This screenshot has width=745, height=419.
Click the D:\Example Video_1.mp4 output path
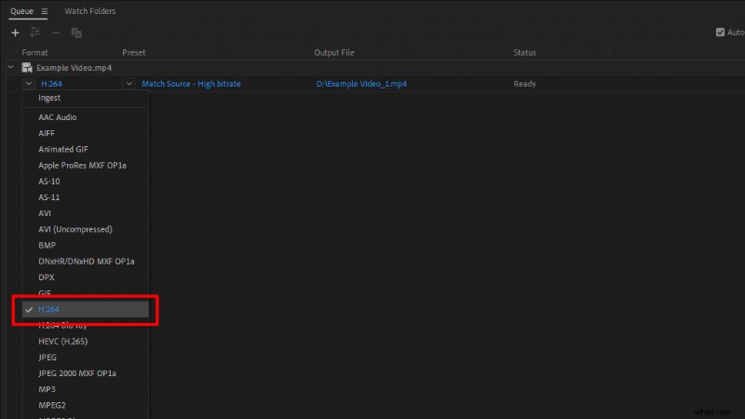(361, 84)
